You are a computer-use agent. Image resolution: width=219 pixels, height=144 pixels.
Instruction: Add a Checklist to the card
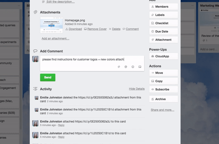pyautogui.click(x=163, y=23)
